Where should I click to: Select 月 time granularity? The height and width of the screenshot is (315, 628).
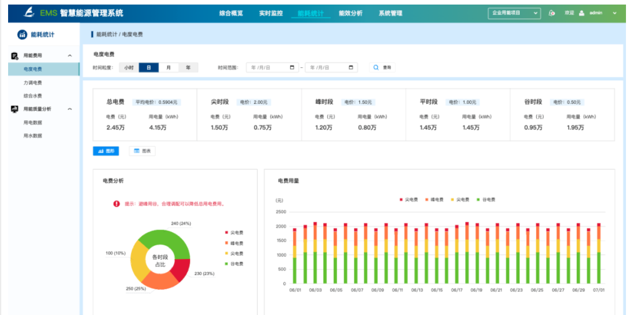tap(168, 68)
